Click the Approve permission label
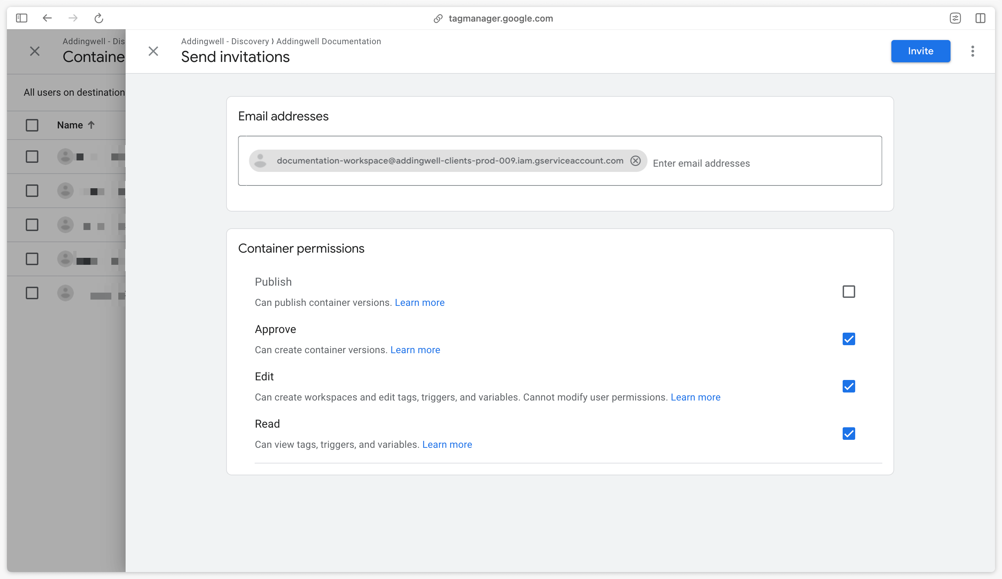This screenshot has height=579, width=1002. 275,329
